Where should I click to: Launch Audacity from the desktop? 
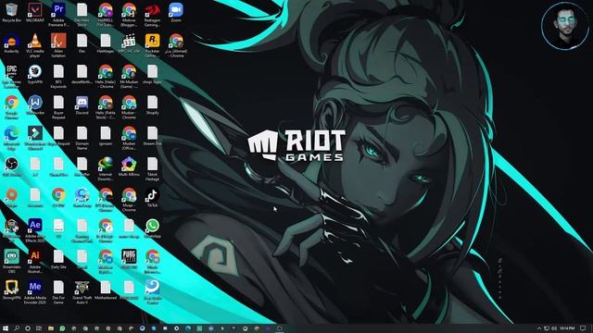point(11,43)
